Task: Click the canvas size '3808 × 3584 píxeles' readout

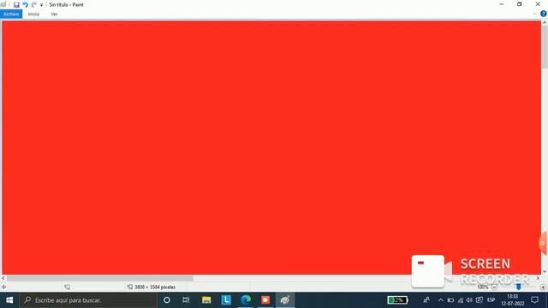Action: (155, 287)
